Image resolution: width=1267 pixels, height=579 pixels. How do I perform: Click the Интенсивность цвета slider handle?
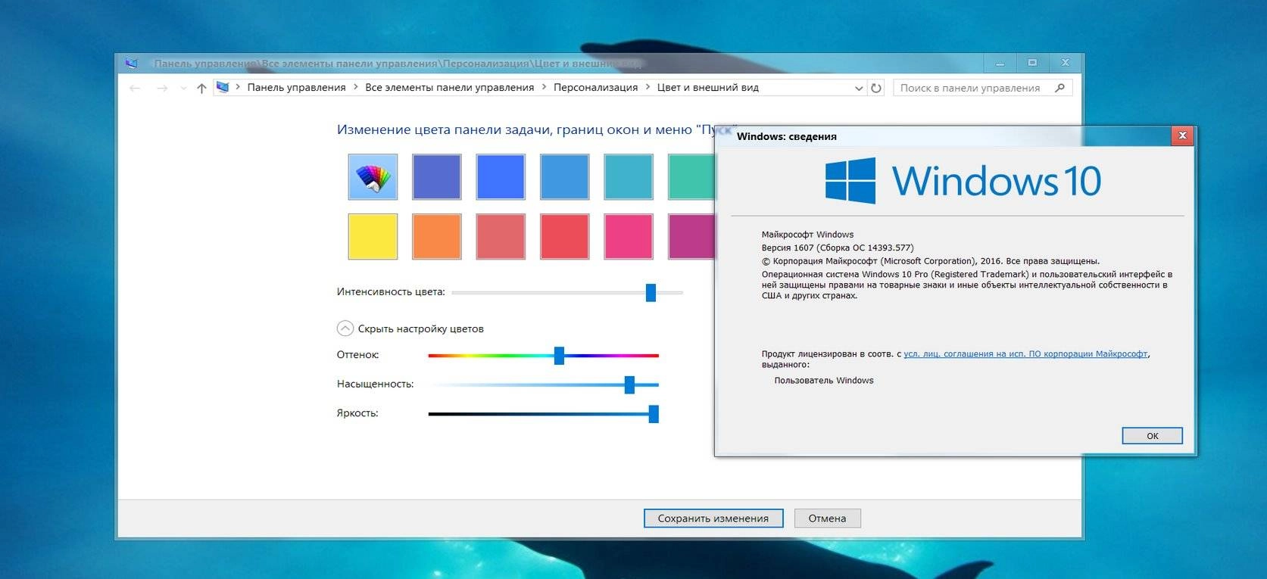click(651, 292)
